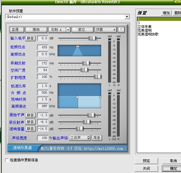This screenshot has height=173, width=181.
Task: Click the 原始干声 level slider handle
Action: point(91,115)
